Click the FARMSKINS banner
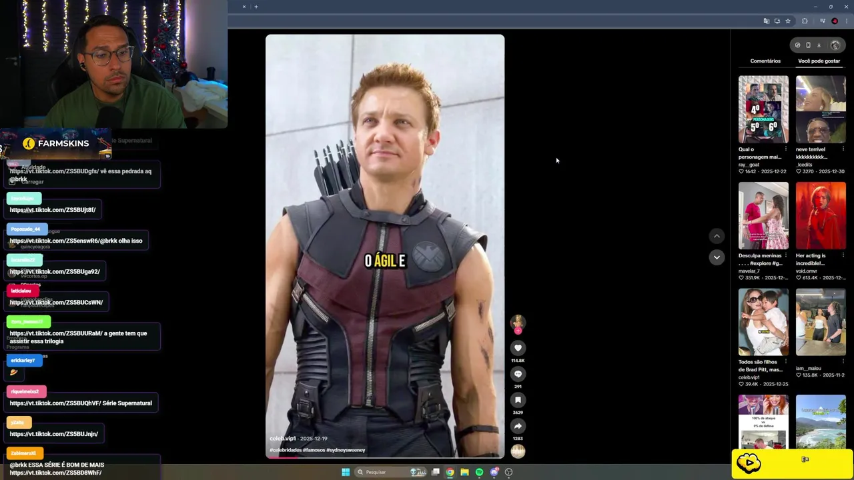Screen dimensions: 854x480 [x=56, y=143]
